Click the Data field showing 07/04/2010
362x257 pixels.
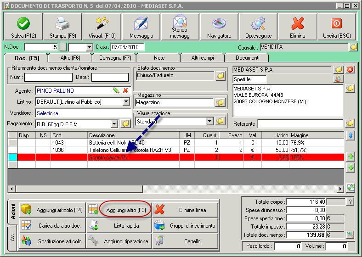pyautogui.click(x=127, y=47)
